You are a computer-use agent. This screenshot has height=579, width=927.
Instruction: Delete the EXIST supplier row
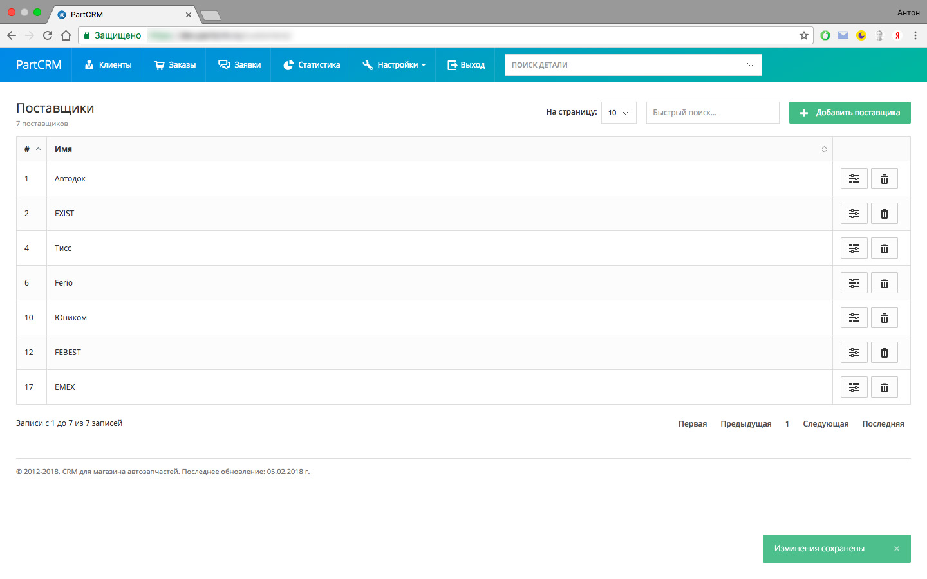[884, 214]
